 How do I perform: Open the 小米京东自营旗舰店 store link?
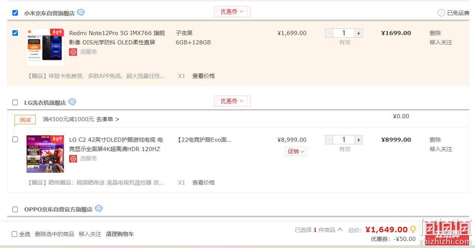pos(49,13)
